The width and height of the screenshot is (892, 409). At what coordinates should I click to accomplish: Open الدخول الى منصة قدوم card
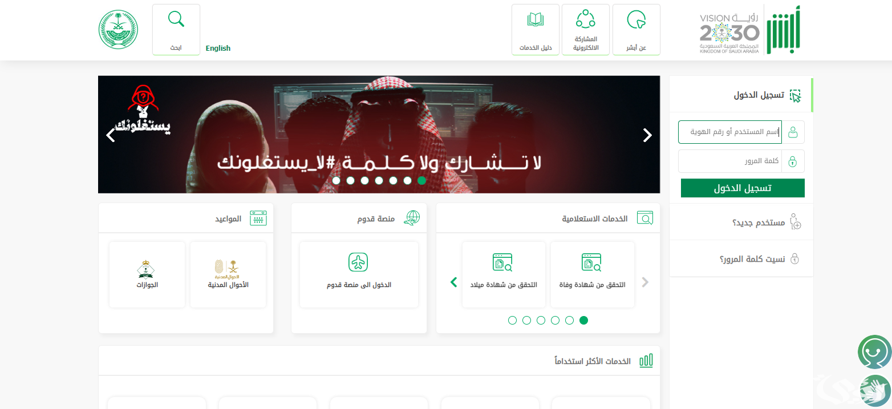359,274
